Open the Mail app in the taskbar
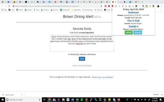The width and height of the screenshot is (164, 102). tap(54, 100)
